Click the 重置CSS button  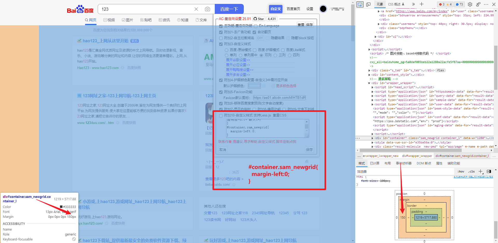point(280,115)
